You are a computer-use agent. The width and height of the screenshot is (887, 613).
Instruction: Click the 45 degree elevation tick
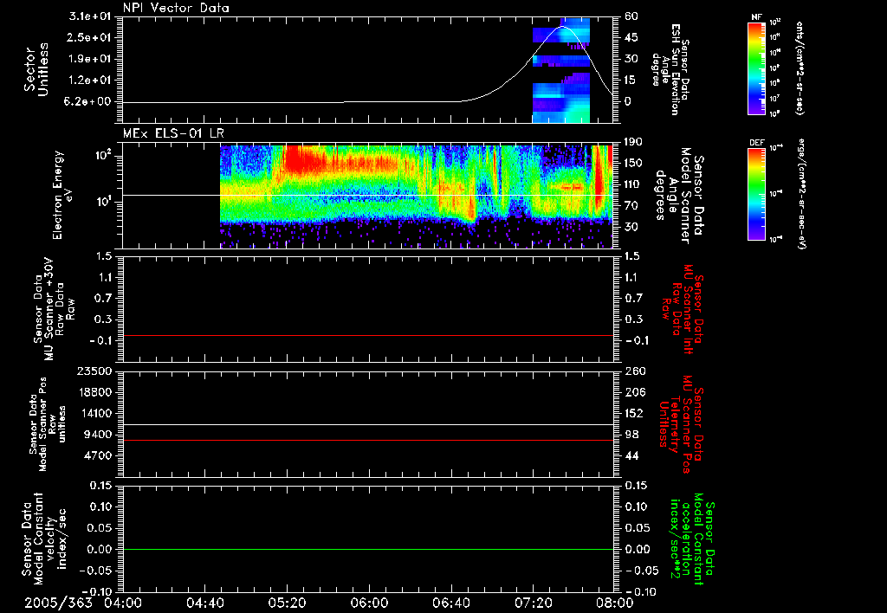click(x=631, y=37)
